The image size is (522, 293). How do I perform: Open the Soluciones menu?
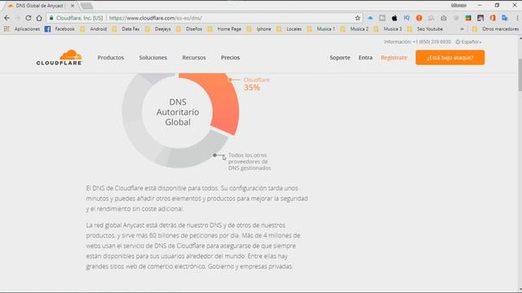tap(153, 58)
